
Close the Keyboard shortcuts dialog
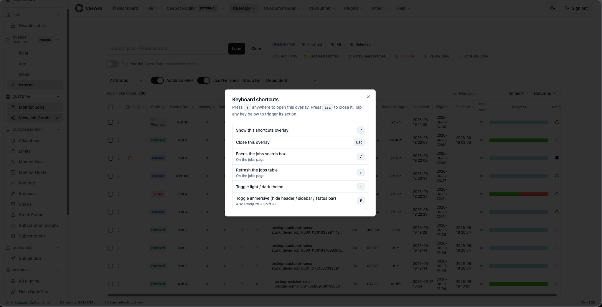coord(368,97)
